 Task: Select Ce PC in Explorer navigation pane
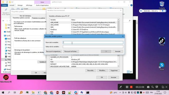coord(7,36)
